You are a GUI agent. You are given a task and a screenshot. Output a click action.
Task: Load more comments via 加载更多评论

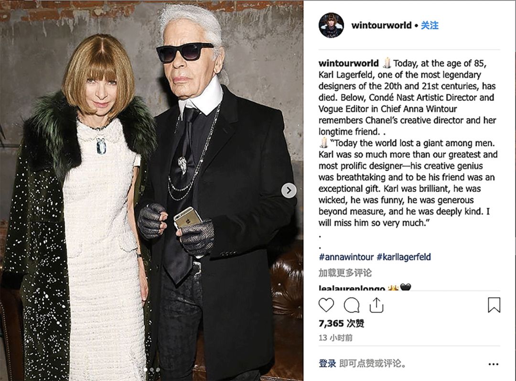[345, 272]
